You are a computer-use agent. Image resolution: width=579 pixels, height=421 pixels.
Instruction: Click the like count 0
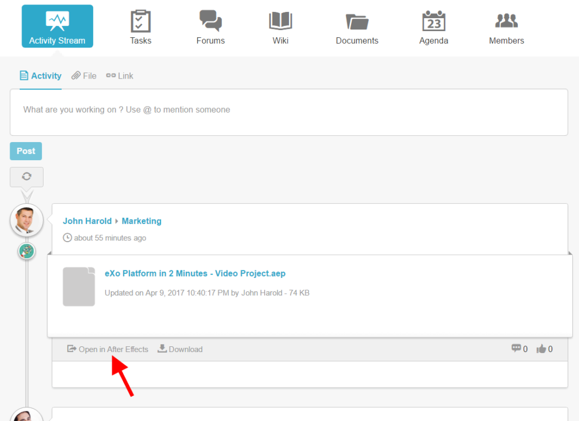[550, 349]
